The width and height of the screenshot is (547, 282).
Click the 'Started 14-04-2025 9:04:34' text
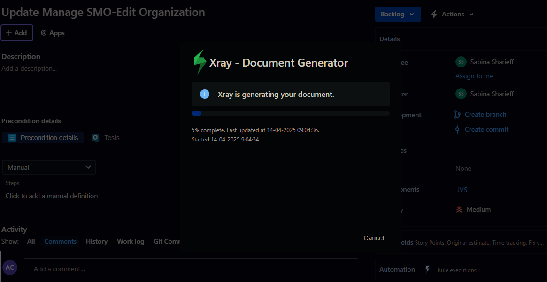[225, 140]
